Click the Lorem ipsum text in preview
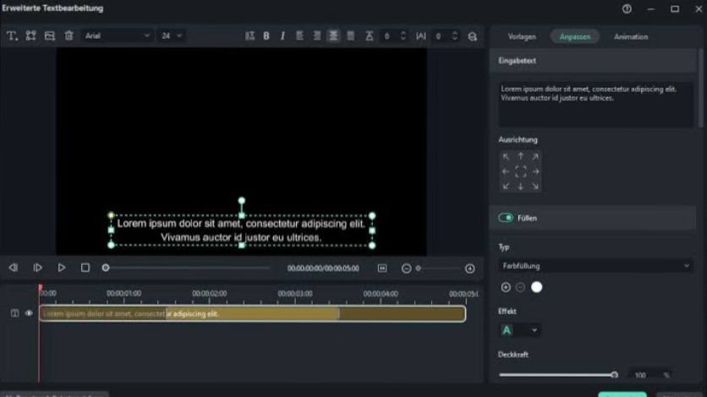 [241, 231]
